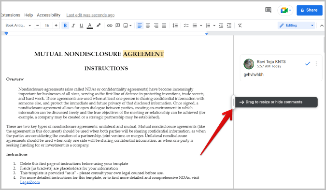Open the highlight color tool
This screenshot has height=190, width=326.
(99, 26)
